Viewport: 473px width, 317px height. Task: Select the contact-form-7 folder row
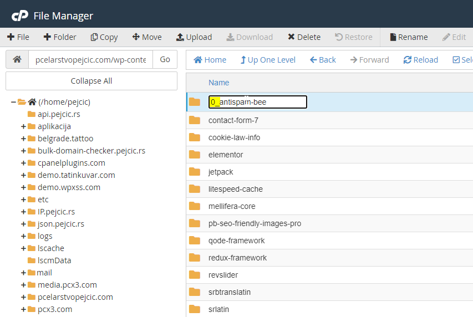[x=329, y=120]
